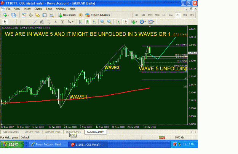The width and height of the screenshot is (238, 154).
Task: Toggle chart Auto Scroll
Action: 118,22
